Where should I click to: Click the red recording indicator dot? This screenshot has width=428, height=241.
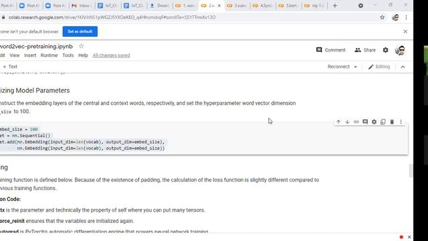pos(401,237)
